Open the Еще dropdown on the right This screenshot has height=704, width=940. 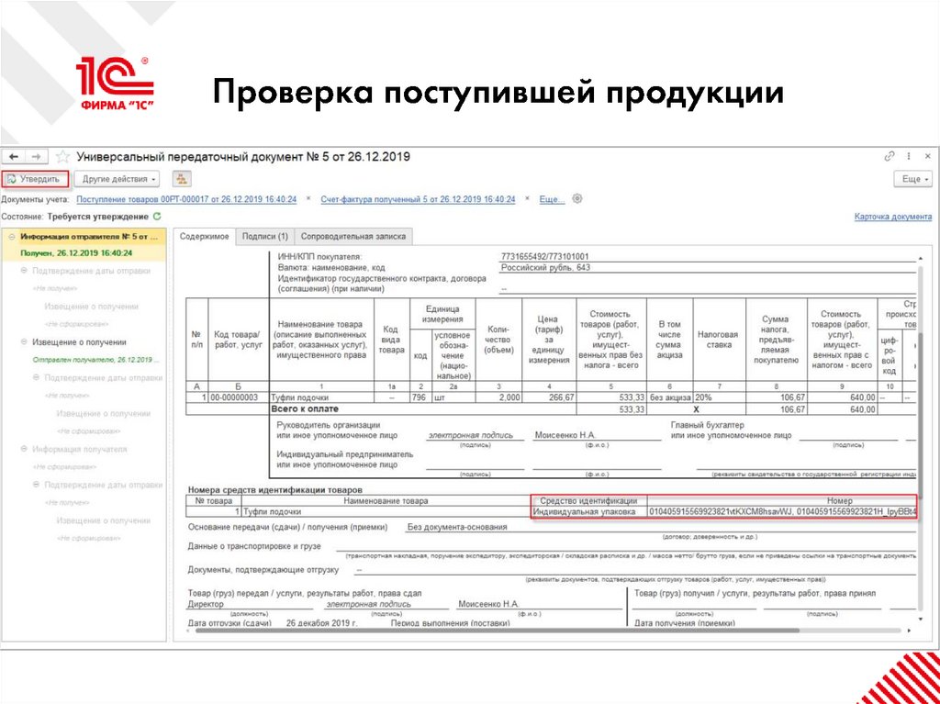pyautogui.click(x=914, y=179)
